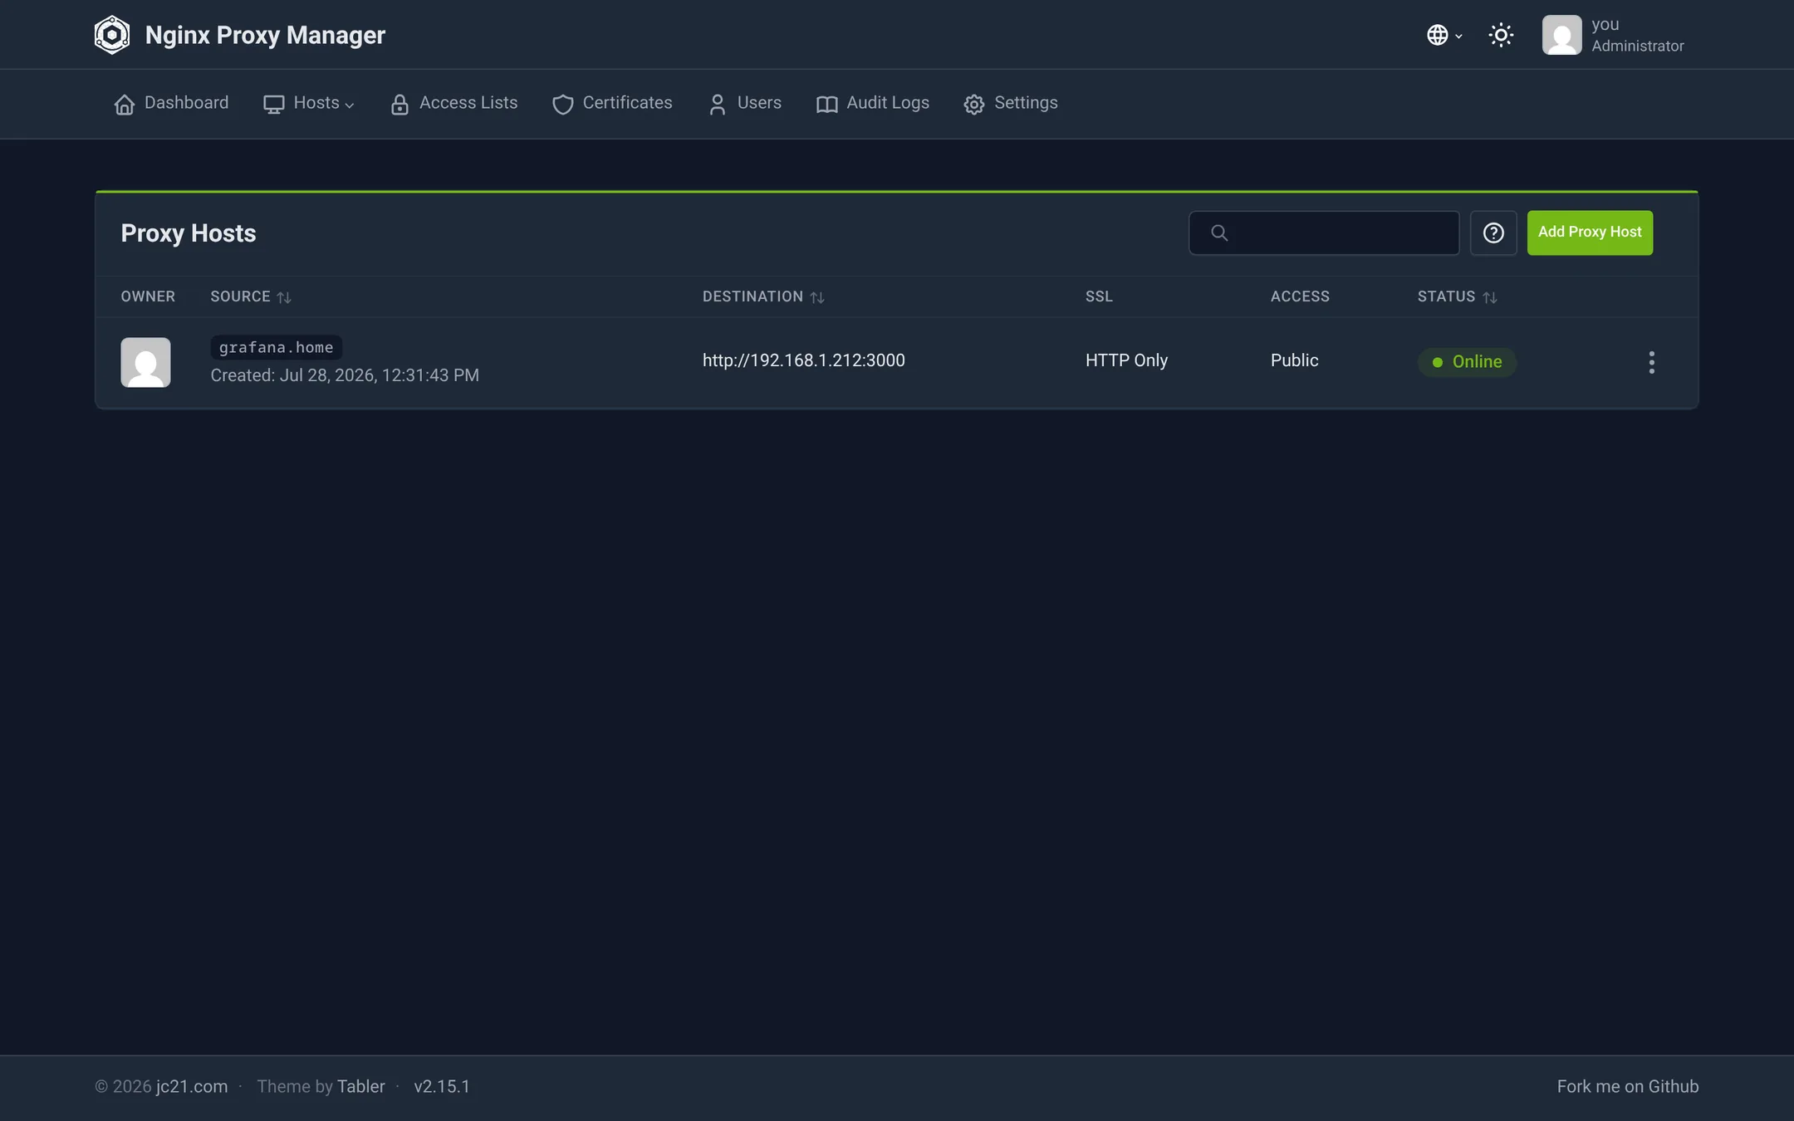Expand the Hosts dropdown menu
The image size is (1794, 1121).
click(309, 103)
